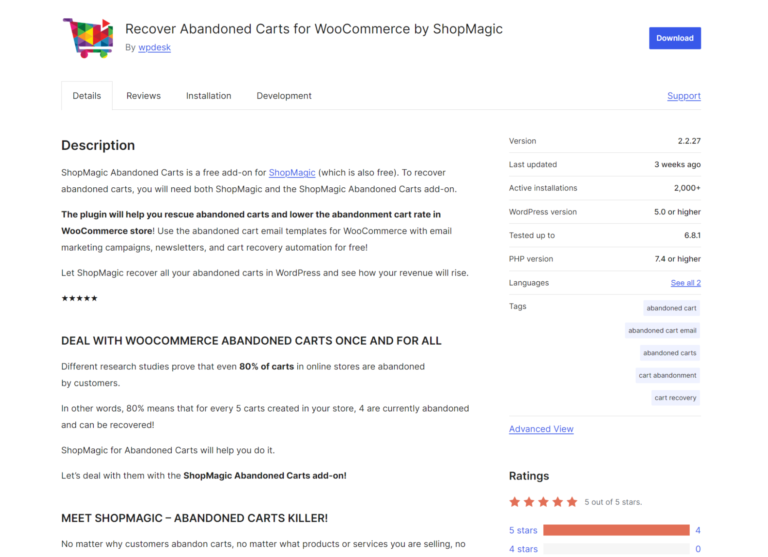Switch to the Reviews tab

point(143,96)
